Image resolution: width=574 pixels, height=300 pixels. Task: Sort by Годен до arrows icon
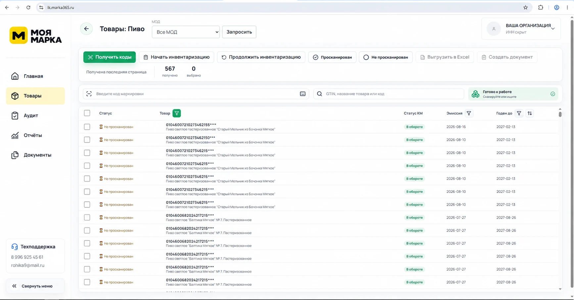530,113
